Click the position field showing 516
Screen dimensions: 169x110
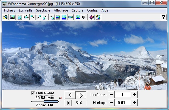[x=79, y=103]
